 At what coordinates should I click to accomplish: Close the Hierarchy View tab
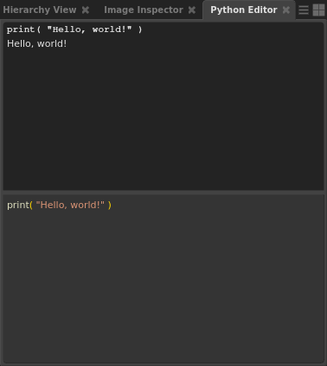click(x=86, y=10)
